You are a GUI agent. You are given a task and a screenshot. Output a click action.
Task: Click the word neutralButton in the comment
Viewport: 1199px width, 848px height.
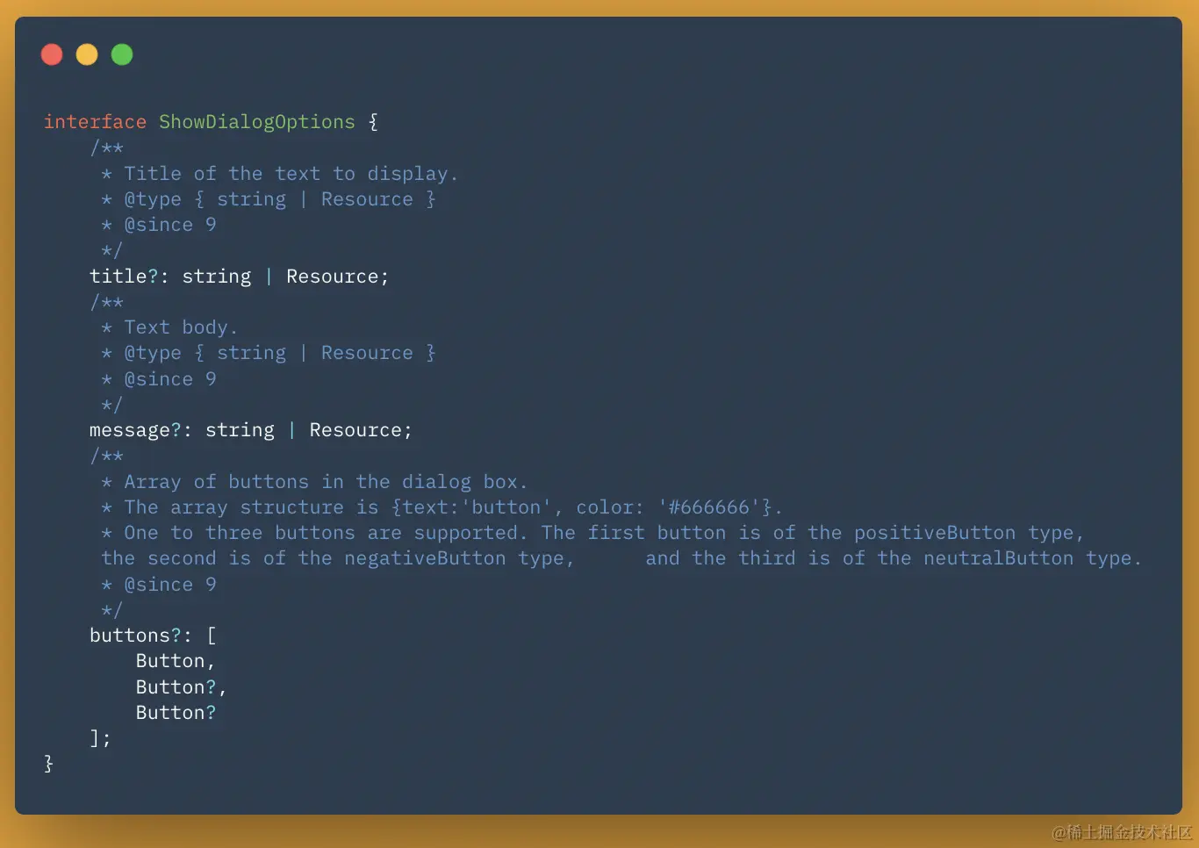click(998, 558)
